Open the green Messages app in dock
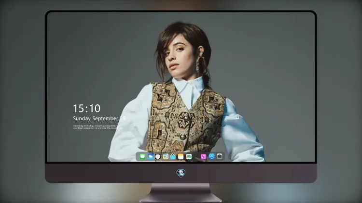 click(x=142, y=157)
